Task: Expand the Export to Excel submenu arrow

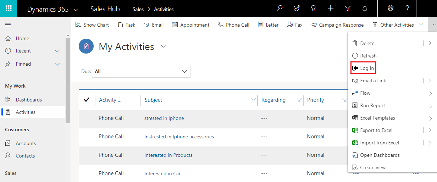Action: [430, 130]
